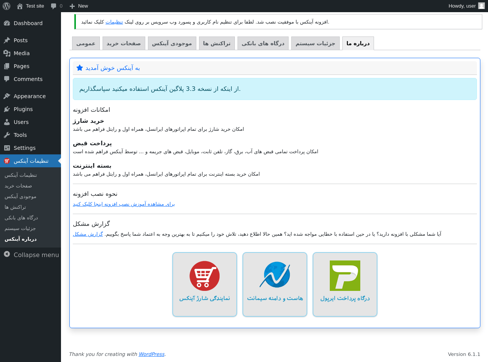
Task: Click the Comments bubble icon in sidebar
Action: click(7, 79)
